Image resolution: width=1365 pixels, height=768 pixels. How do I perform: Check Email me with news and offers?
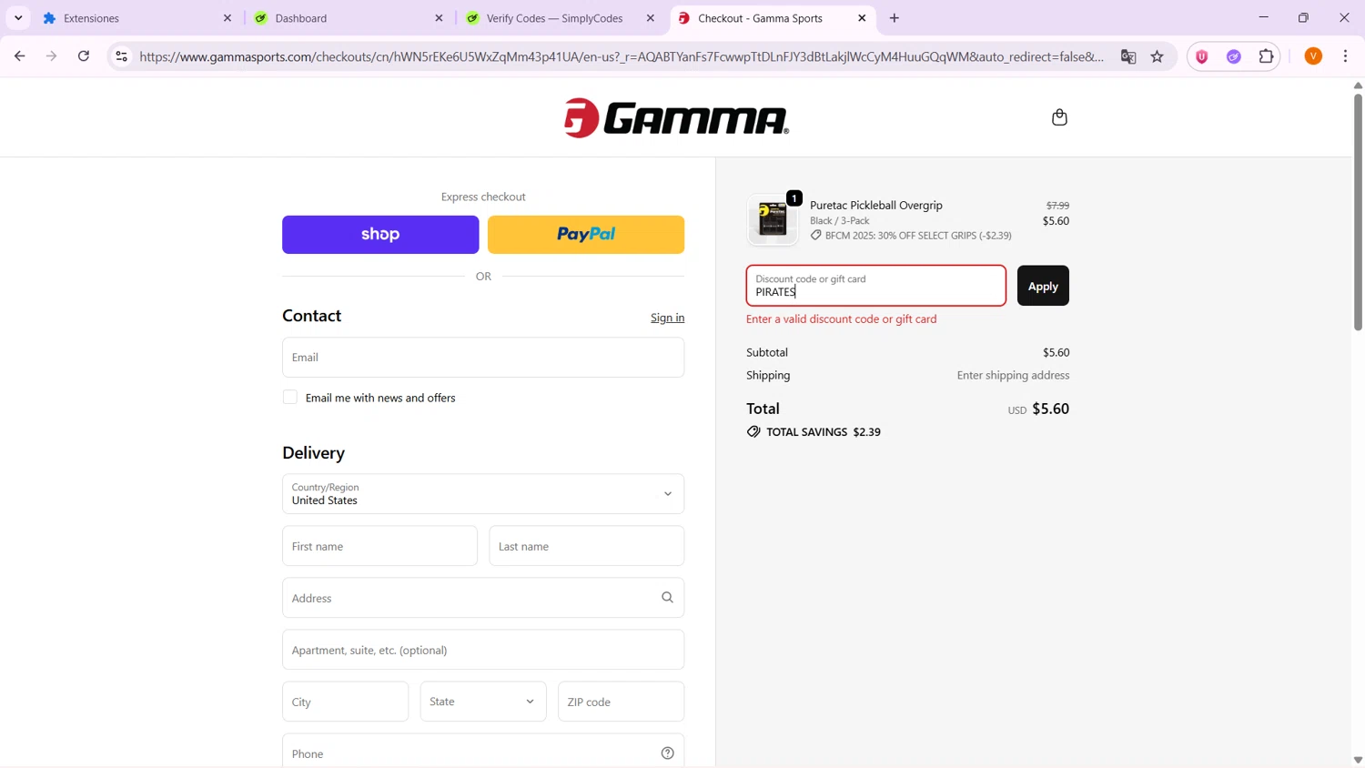(x=290, y=398)
